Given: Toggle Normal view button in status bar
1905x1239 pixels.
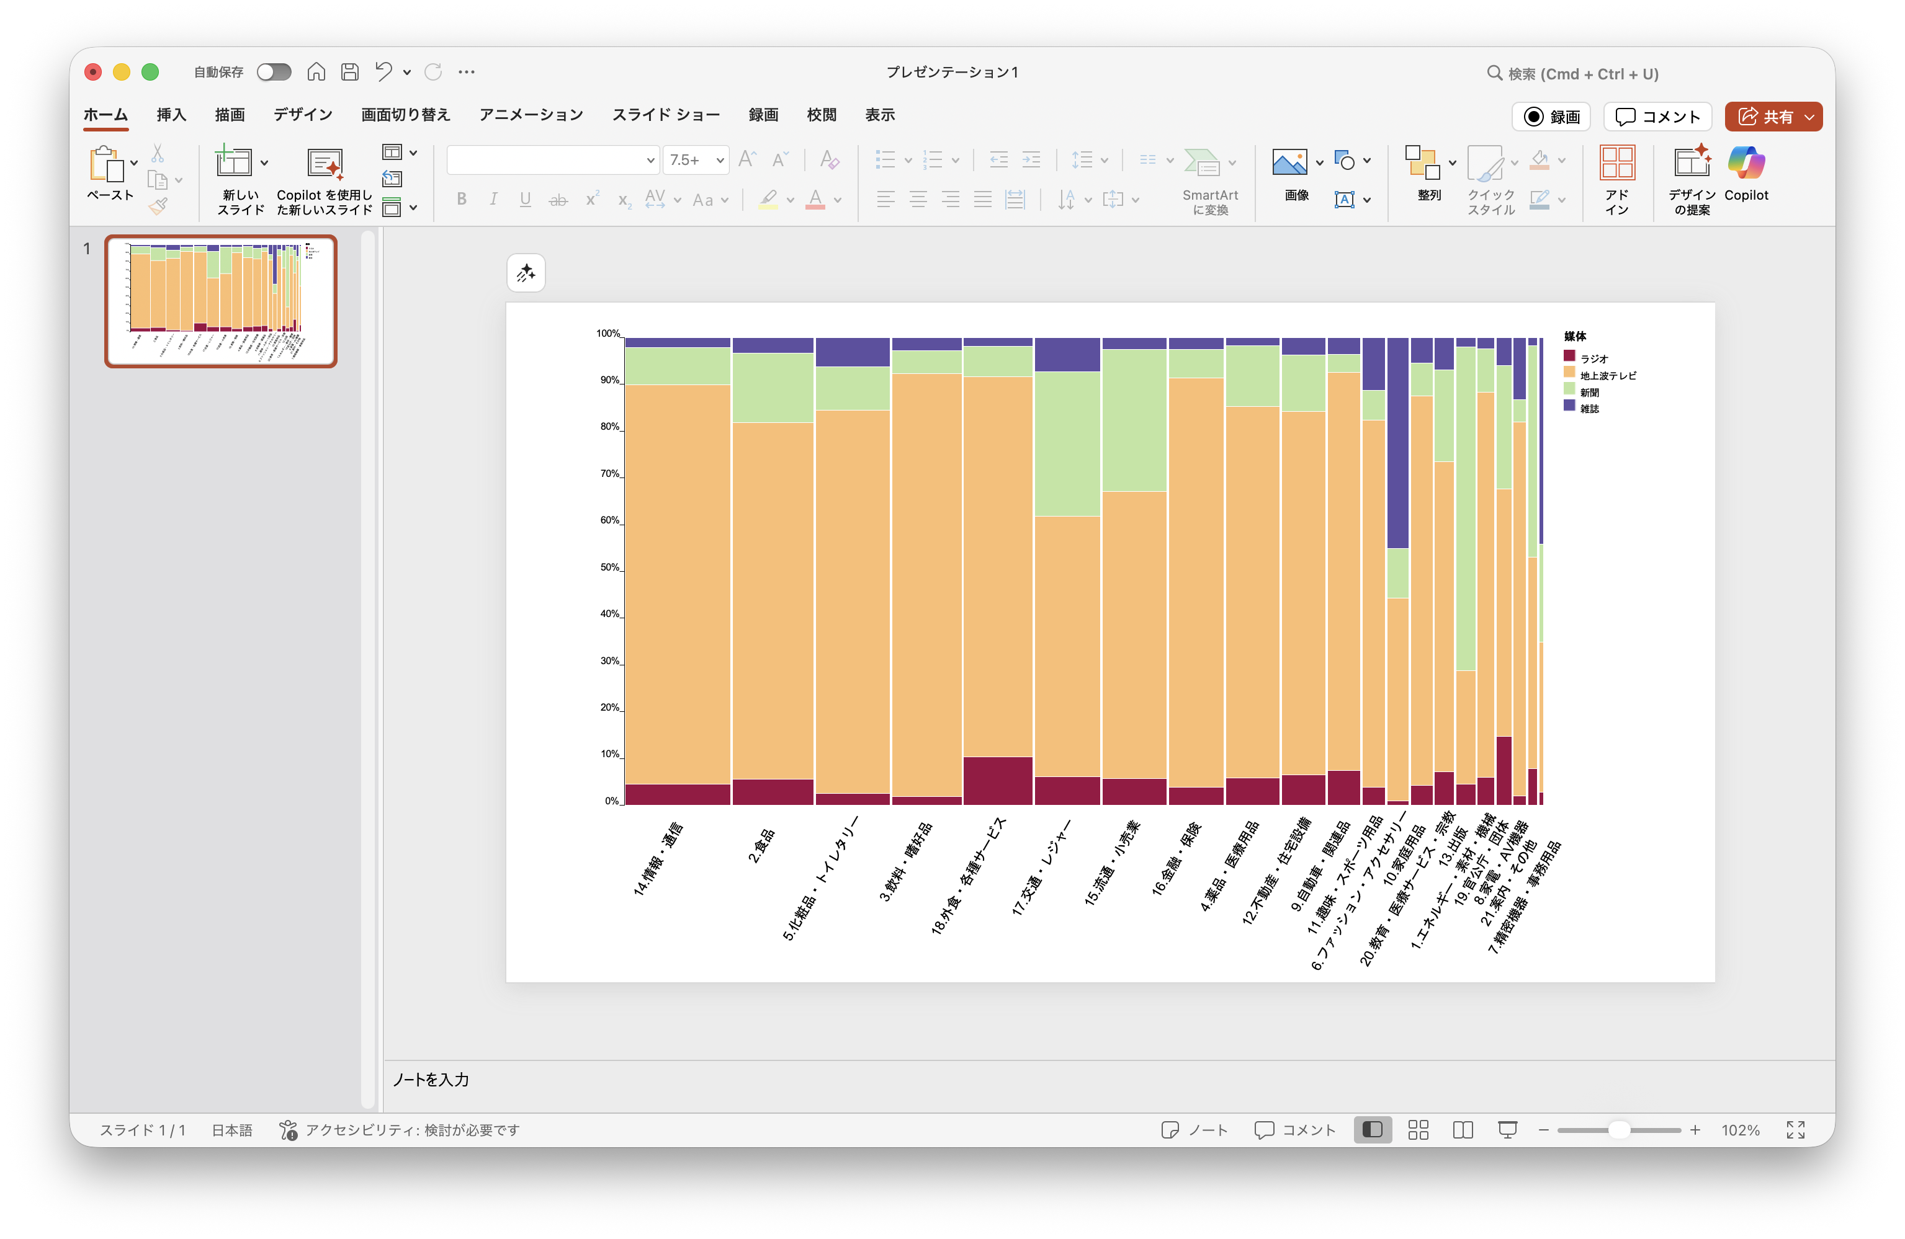Looking at the screenshot, I should click(1372, 1129).
